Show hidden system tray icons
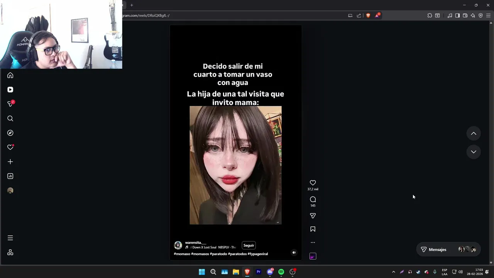 tap(394, 272)
